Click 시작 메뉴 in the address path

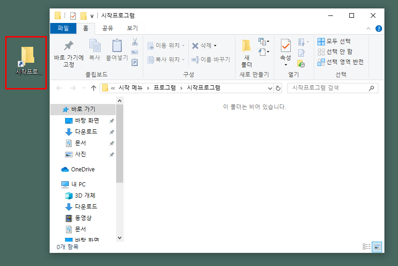click(131, 88)
